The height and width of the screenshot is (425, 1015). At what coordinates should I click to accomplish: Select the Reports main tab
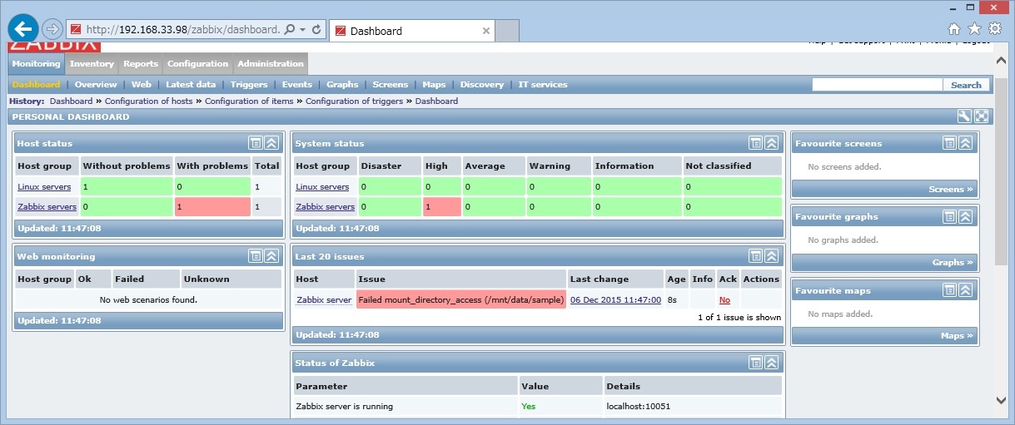coord(141,63)
